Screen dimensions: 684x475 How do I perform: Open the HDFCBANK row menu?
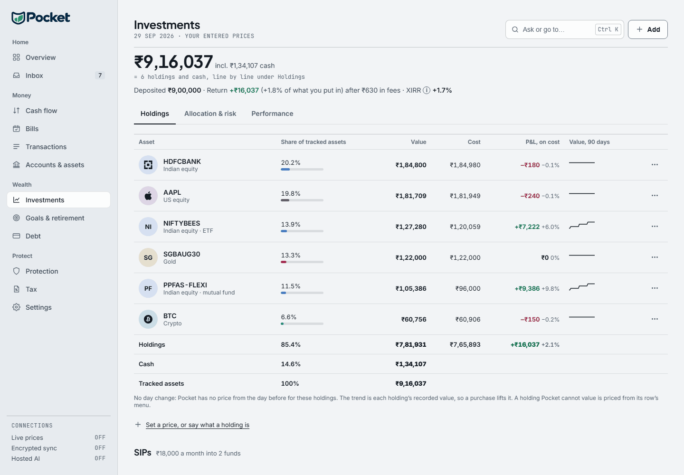655,165
